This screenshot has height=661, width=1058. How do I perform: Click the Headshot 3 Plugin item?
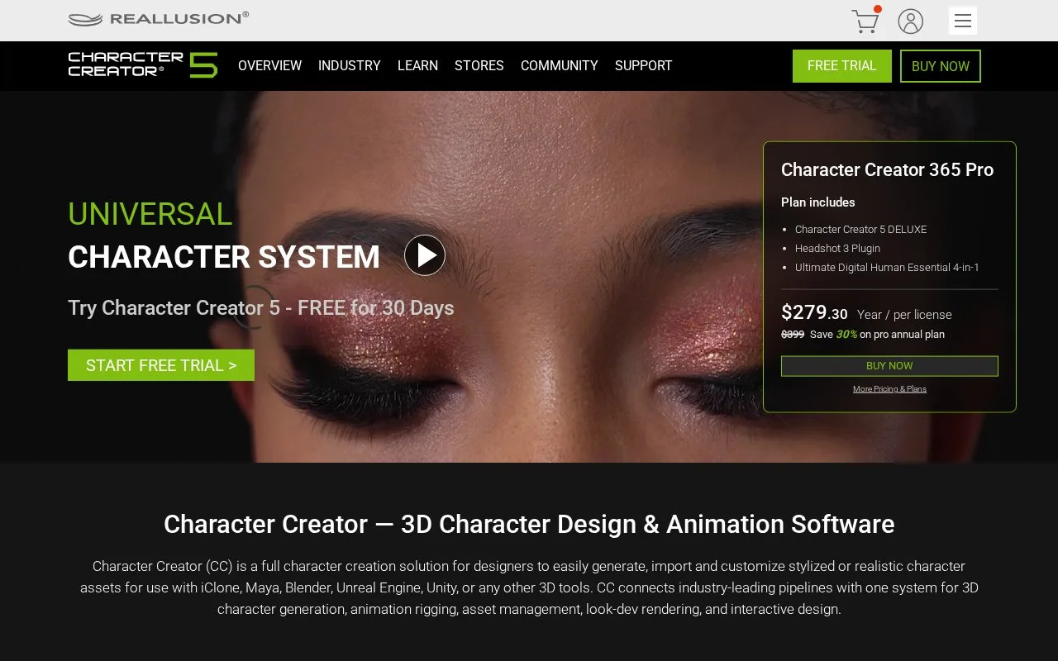837,249
